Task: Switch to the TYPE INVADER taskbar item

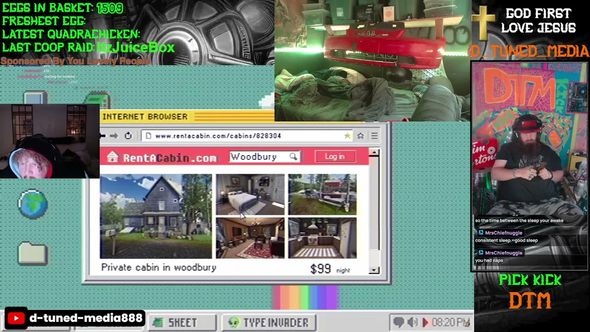Action: tap(270, 322)
